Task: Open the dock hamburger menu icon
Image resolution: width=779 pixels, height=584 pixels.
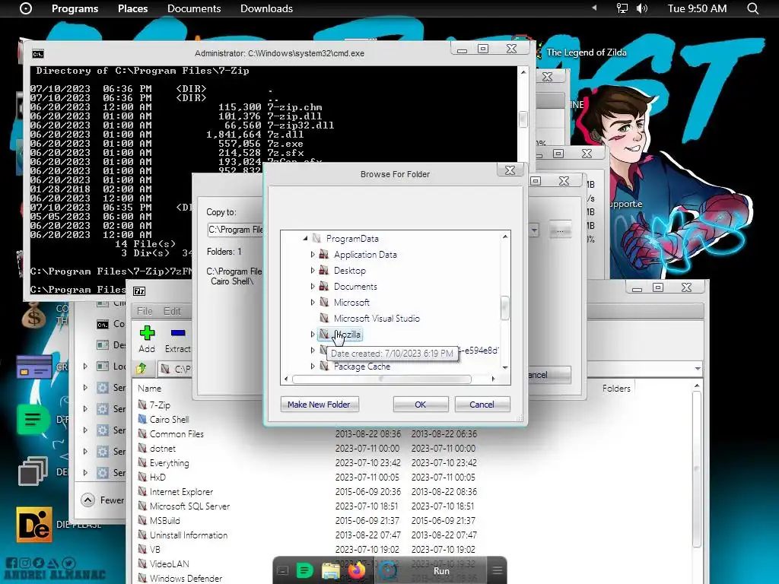Action: click(x=498, y=570)
